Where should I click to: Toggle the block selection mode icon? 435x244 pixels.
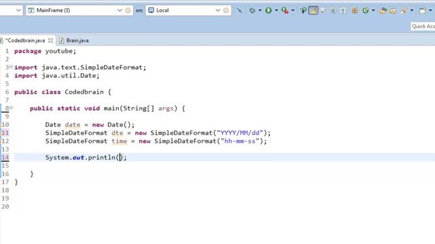click(x=333, y=11)
